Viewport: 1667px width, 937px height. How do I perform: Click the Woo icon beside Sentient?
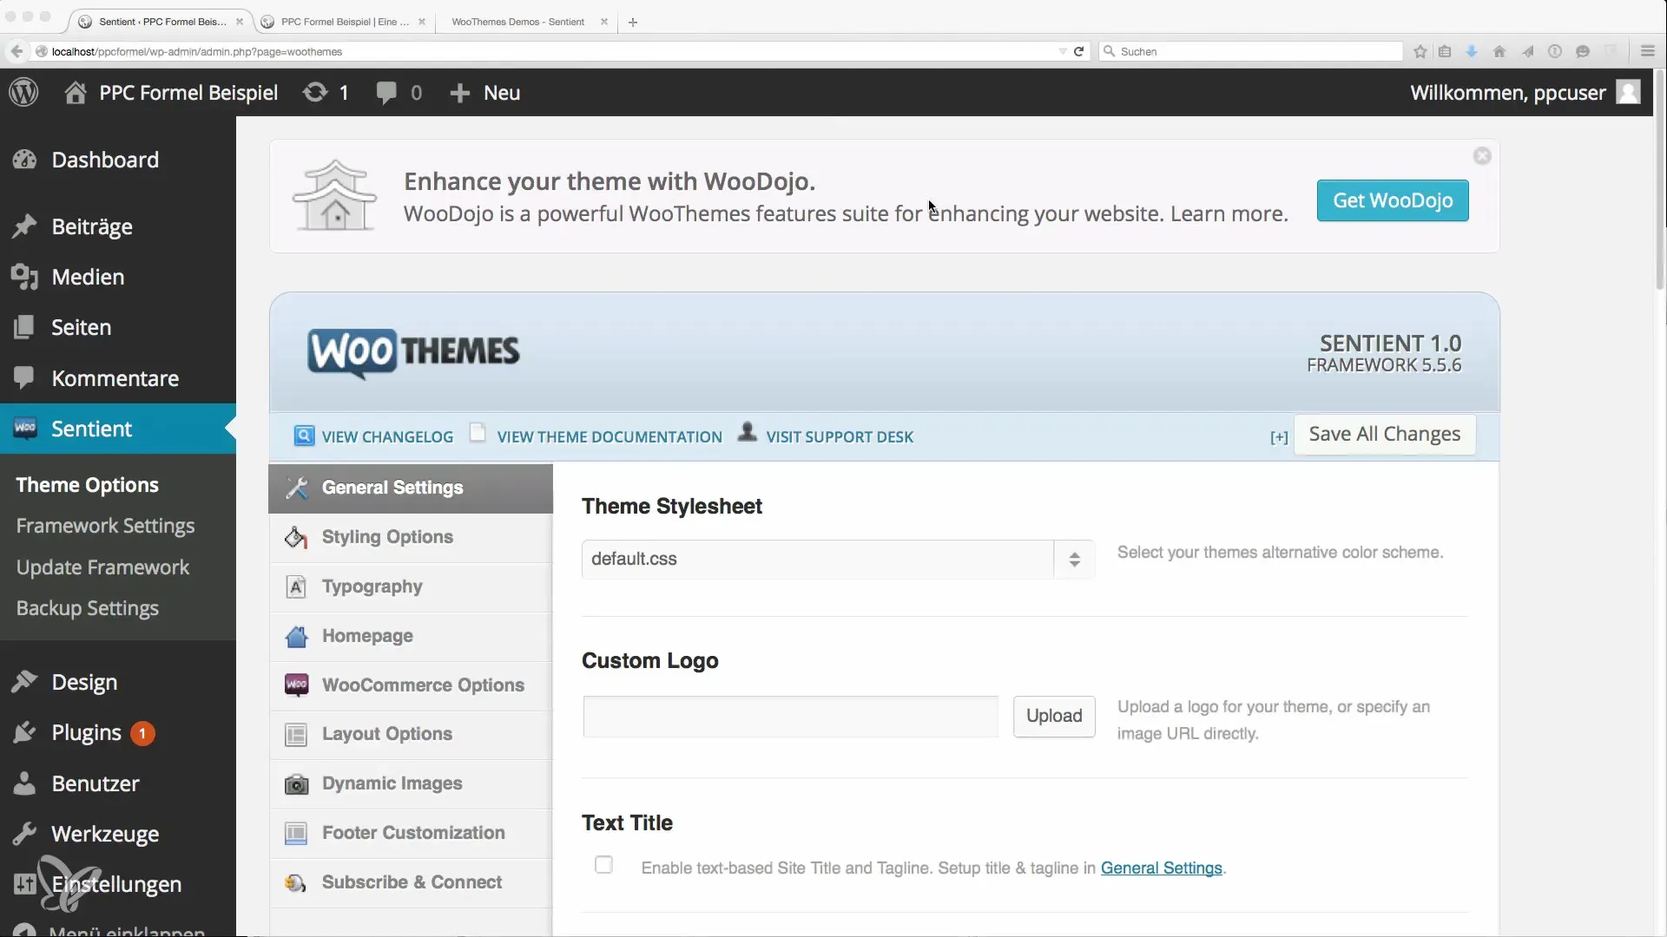[x=25, y=428]
